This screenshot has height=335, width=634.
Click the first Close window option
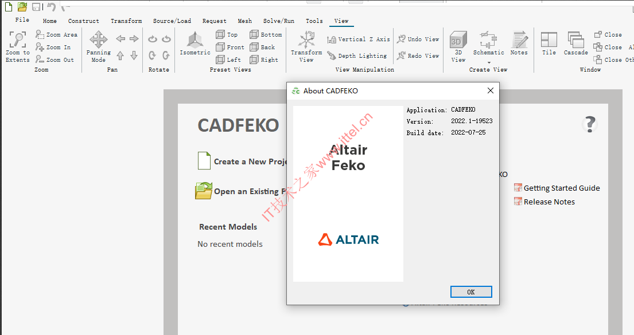point(608,35)
